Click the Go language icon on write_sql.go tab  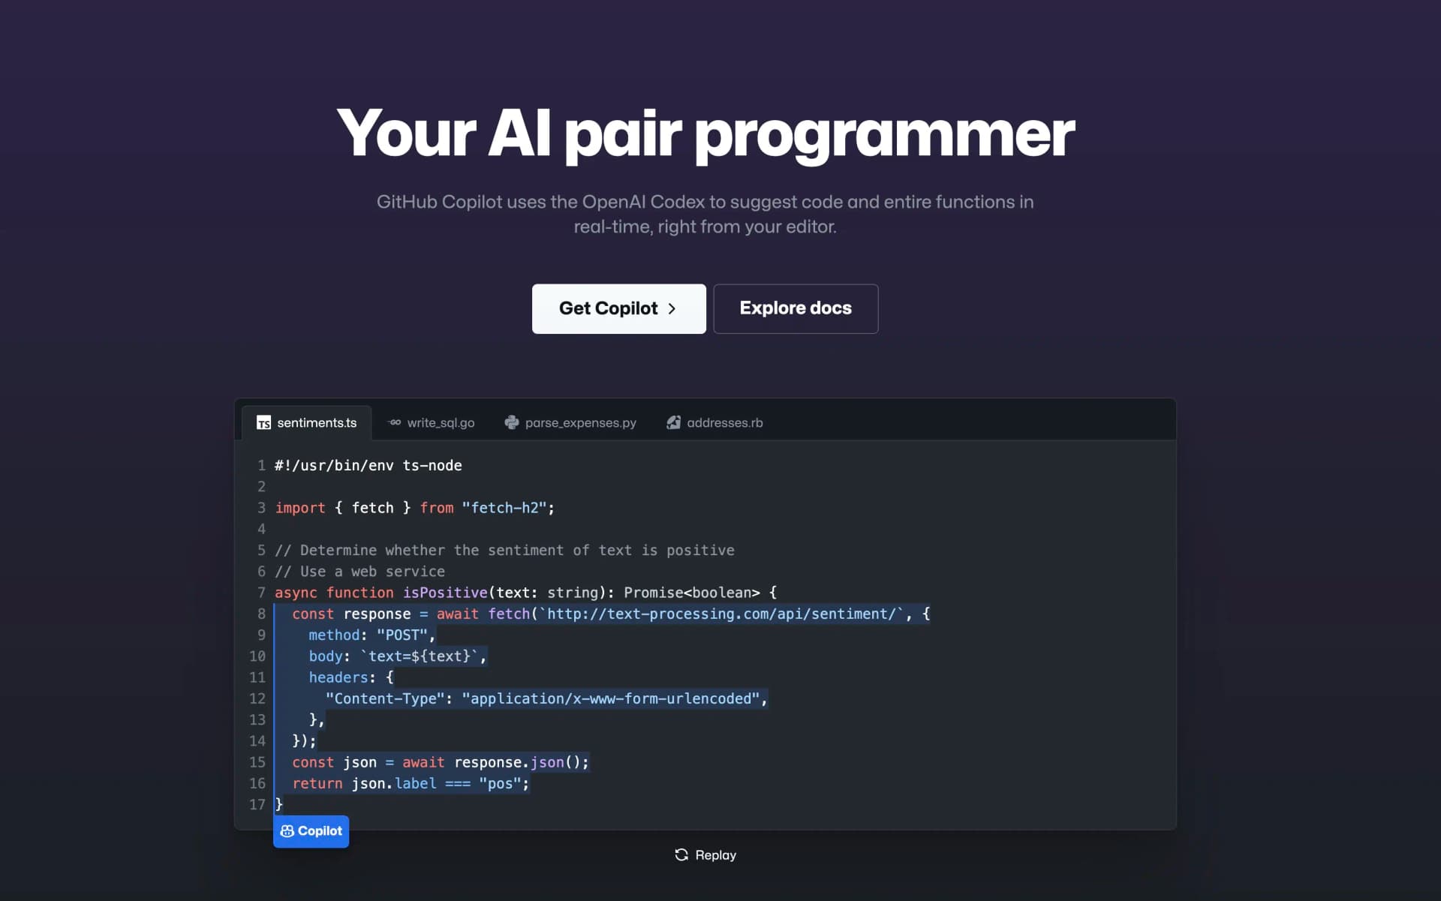click(x=394, y=422)
